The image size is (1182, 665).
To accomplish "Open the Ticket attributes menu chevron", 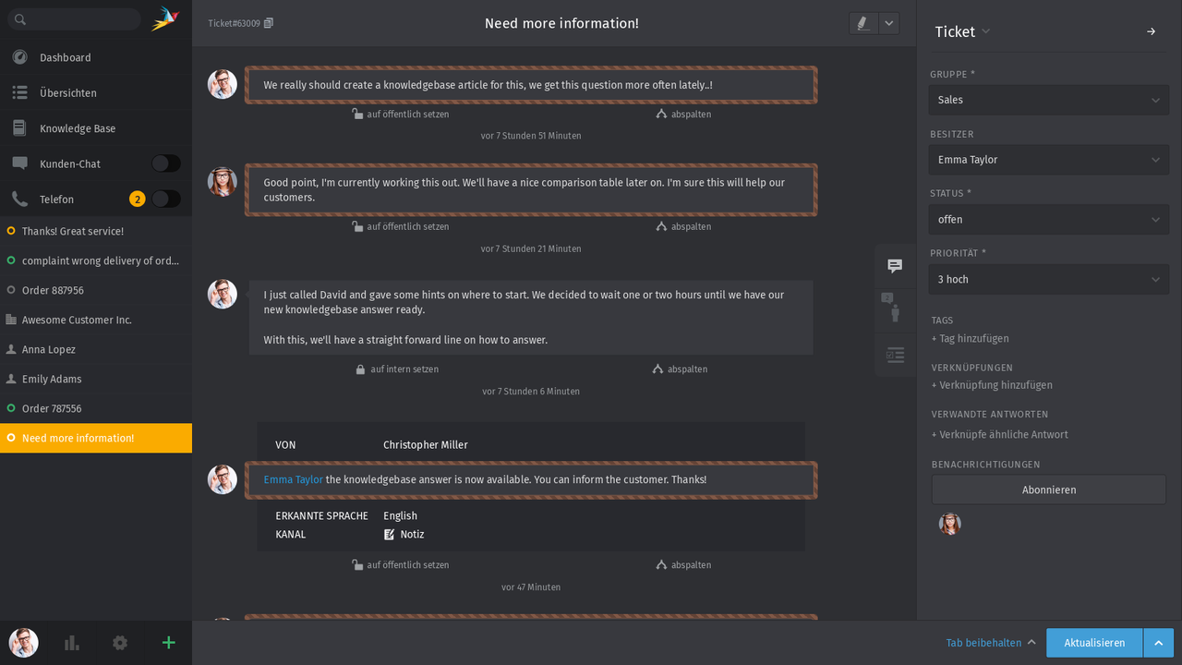I will 987,31.
